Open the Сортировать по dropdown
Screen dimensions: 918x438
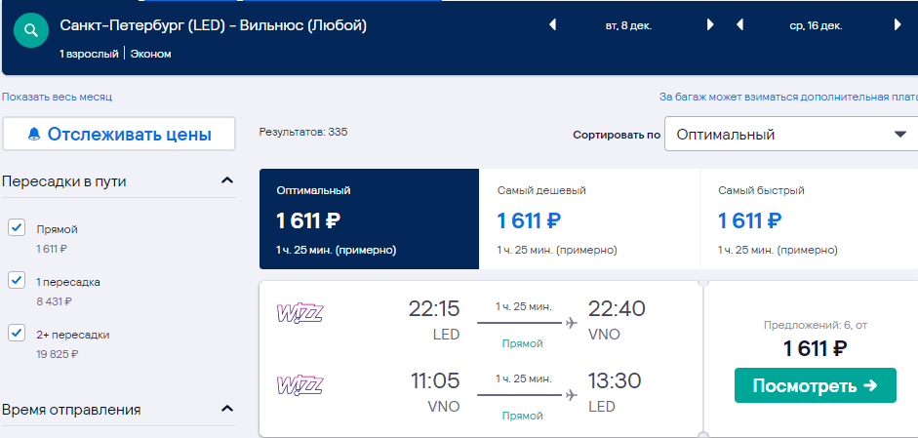pos(791,135)
